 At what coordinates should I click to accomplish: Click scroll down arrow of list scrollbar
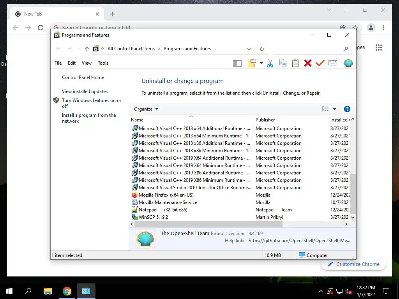click(x=353, y=217)
